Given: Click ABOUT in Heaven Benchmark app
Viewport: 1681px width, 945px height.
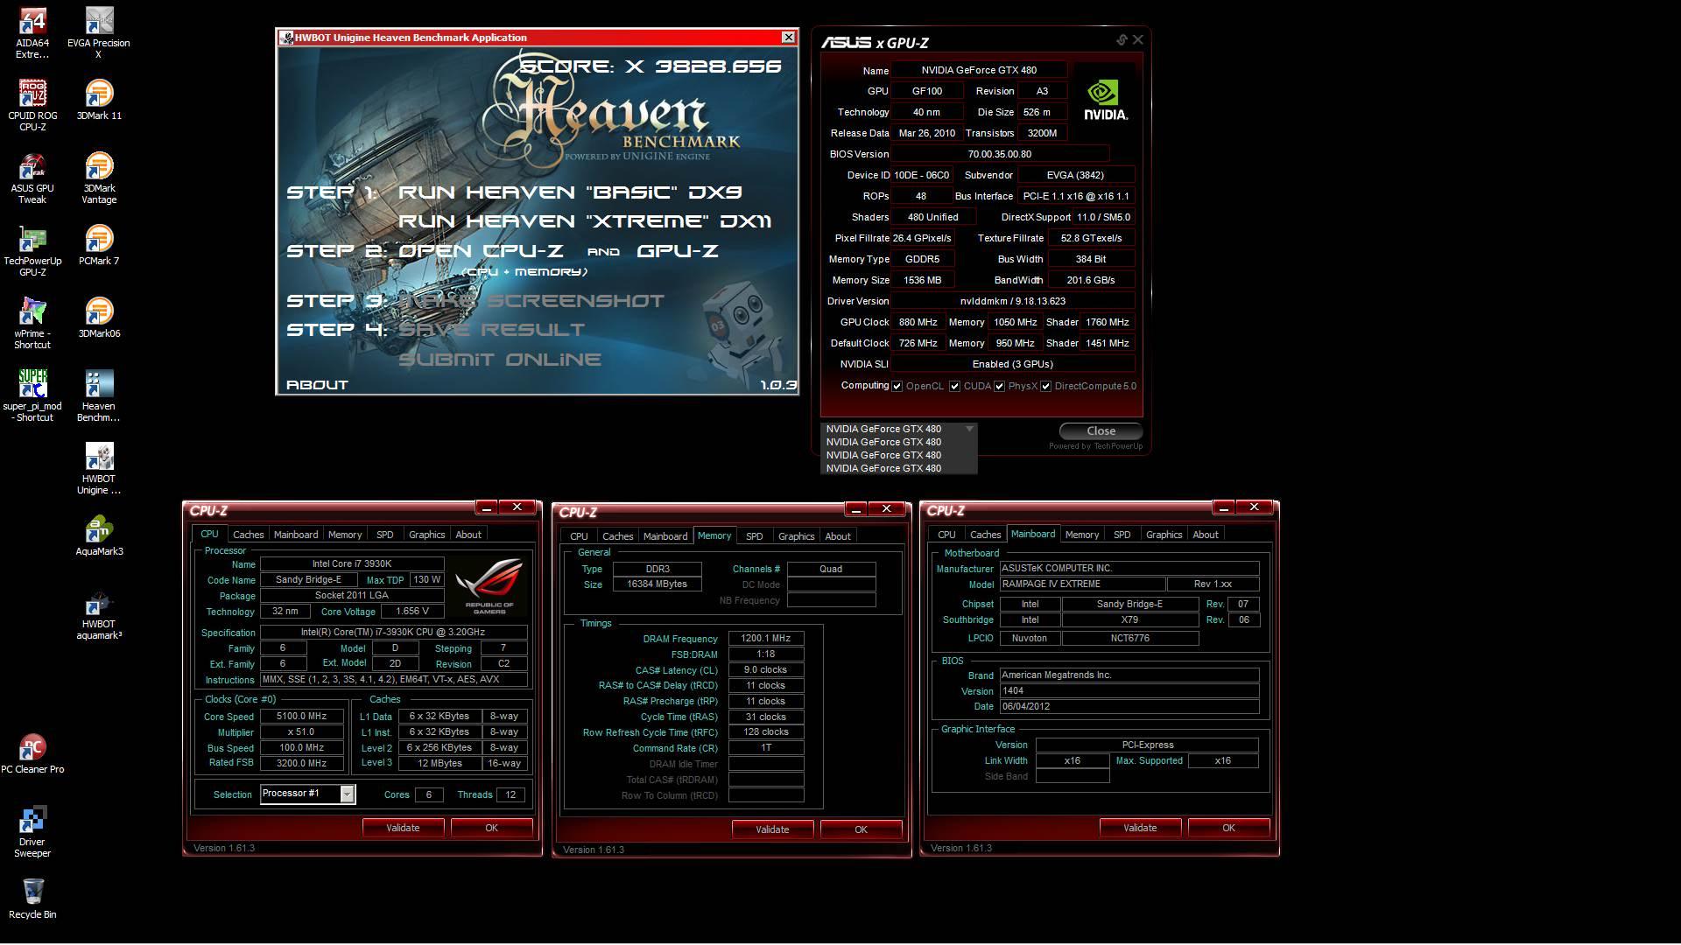Looking at the screenshot, I should pyautogui.click(x=317, y=385).
